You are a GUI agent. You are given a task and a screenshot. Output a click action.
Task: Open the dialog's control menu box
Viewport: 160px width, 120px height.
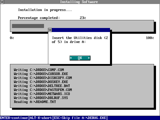coord(50,30)
